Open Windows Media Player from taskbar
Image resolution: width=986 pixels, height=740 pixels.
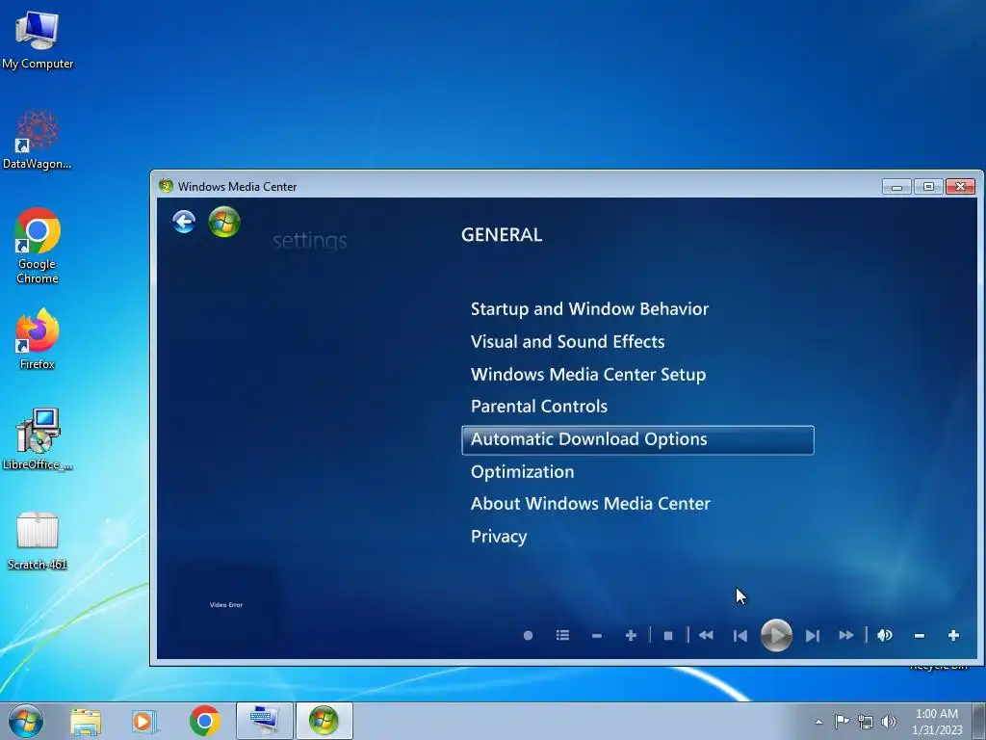click(144, 721)
